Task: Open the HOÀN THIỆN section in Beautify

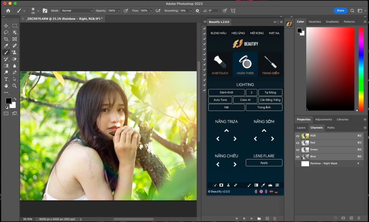Action: (245, 64)
